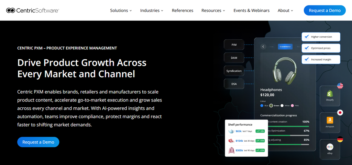The height and width of the screenshot is (165, 352).
Task: Open the Events & Webinars menu item
Action: [x=251, y=11]
